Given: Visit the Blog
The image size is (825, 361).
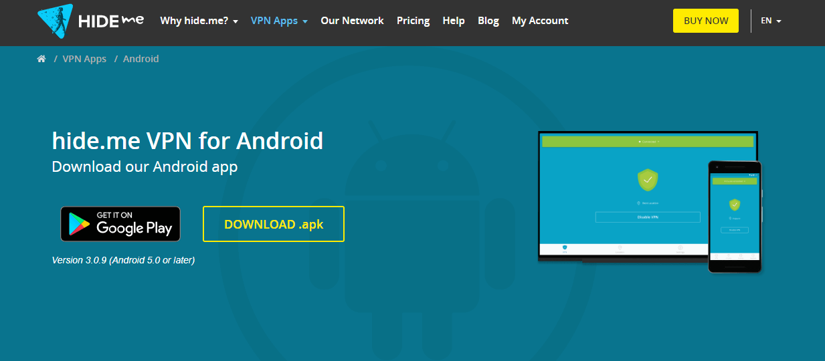Looking at the screenshot, I should tap(488, 21).
